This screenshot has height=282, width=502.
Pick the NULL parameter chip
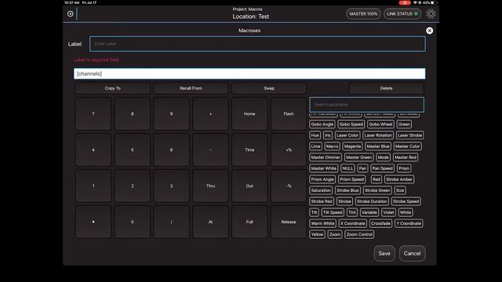pyautogui.click(x=347, y=168)
